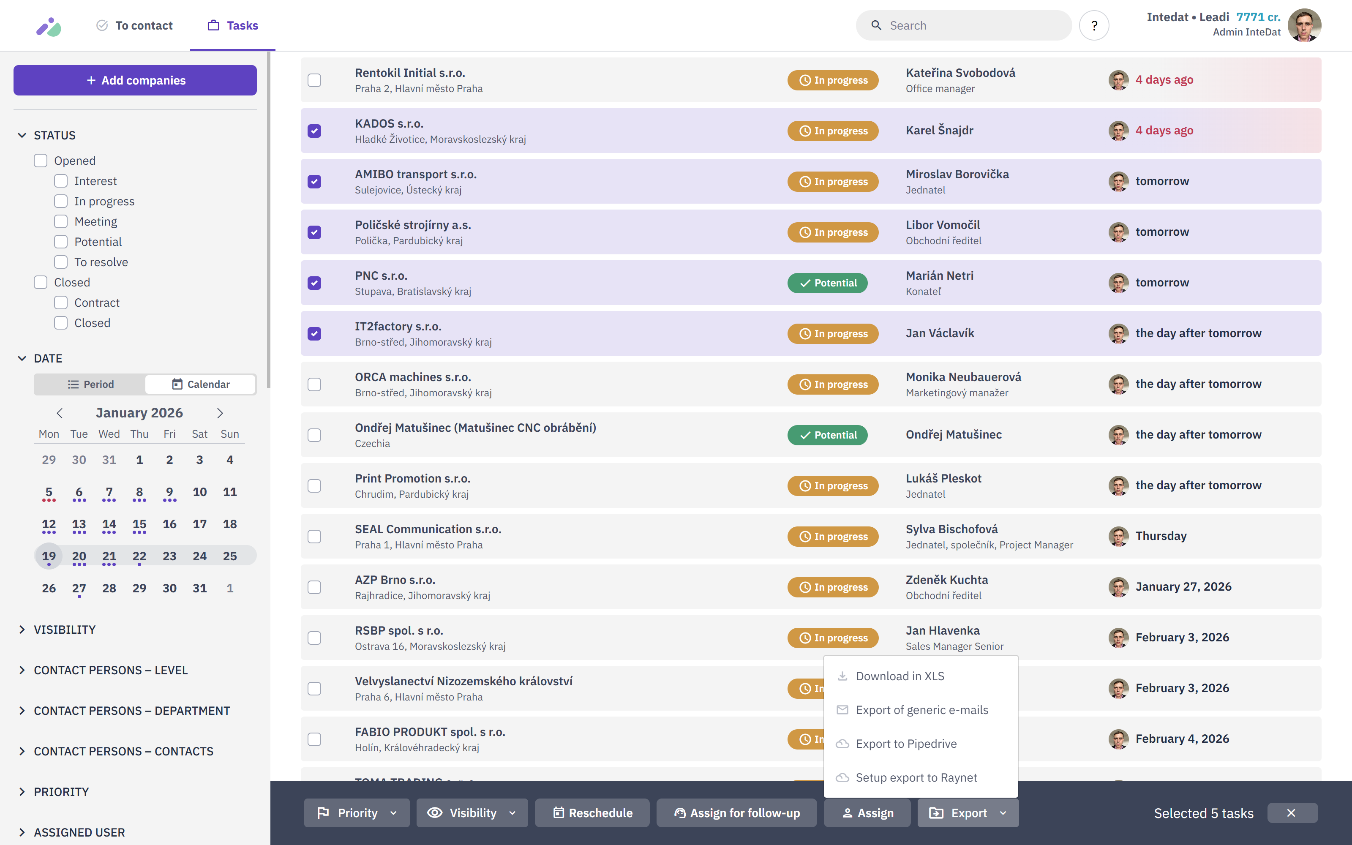Click the Assign person icon
The image size is (1352, 845).
tap(848, 812)
